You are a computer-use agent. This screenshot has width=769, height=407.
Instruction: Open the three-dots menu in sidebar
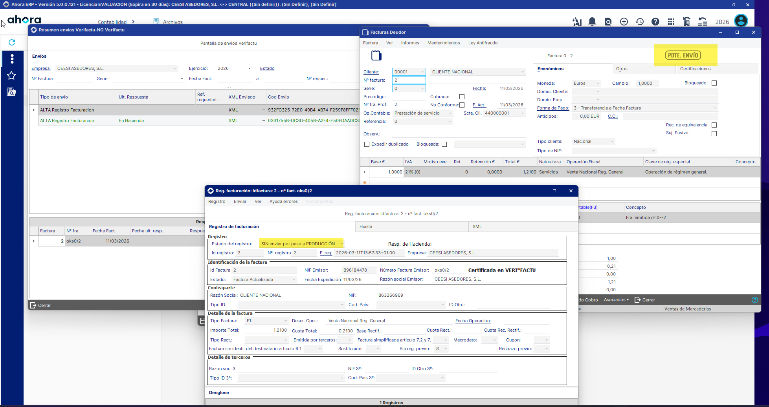[x=12, y=58]
